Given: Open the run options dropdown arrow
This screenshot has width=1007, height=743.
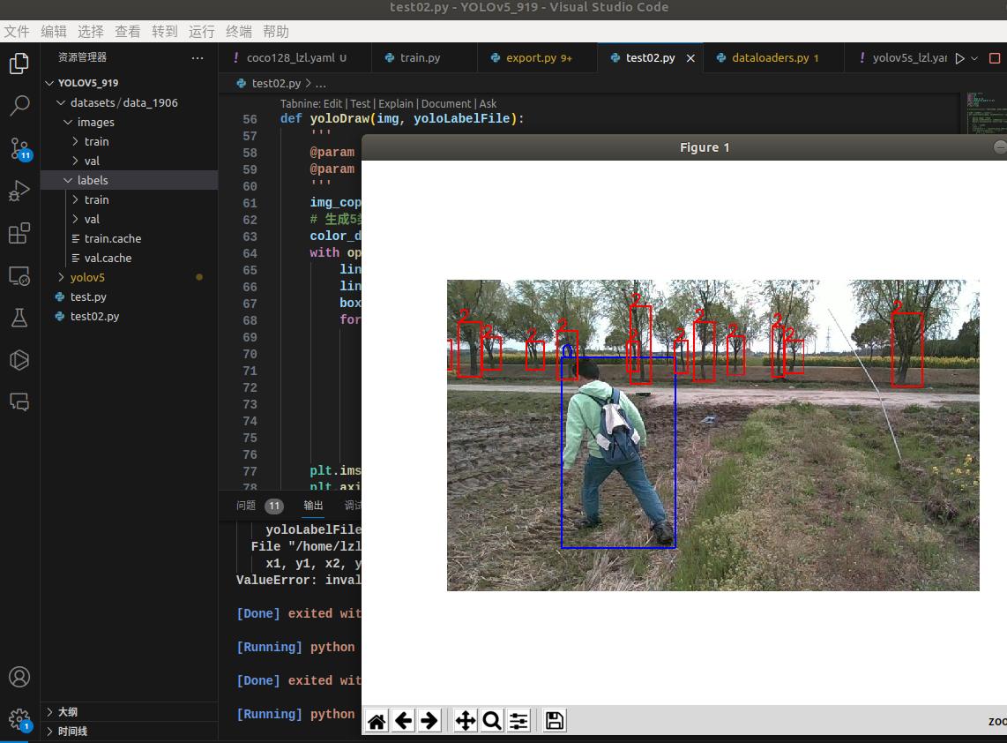Looking at the screenshot, I should [974, 58].
